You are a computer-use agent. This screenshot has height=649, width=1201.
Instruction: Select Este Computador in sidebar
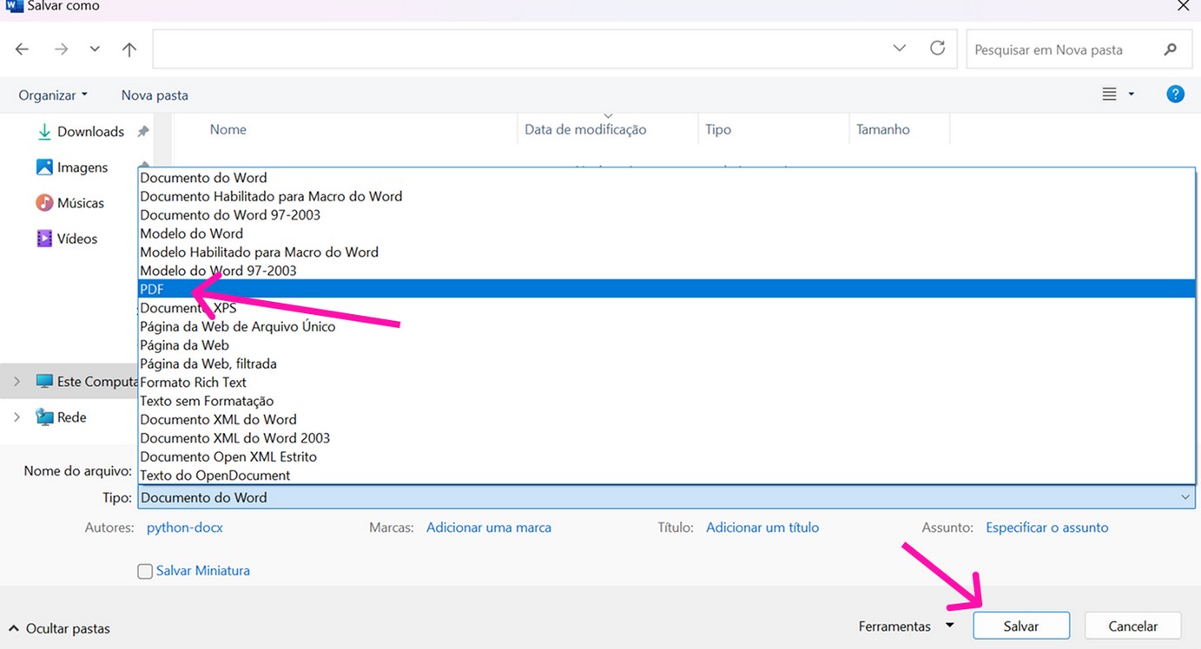pos(86,382)
